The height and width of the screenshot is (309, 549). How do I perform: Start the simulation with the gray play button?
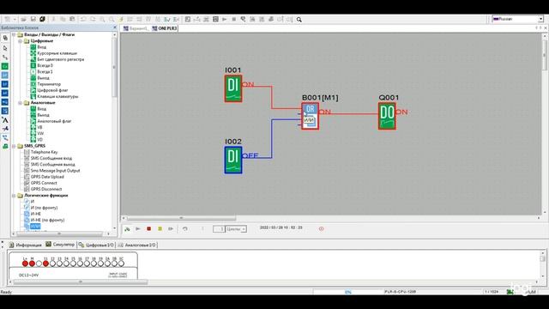138,229
